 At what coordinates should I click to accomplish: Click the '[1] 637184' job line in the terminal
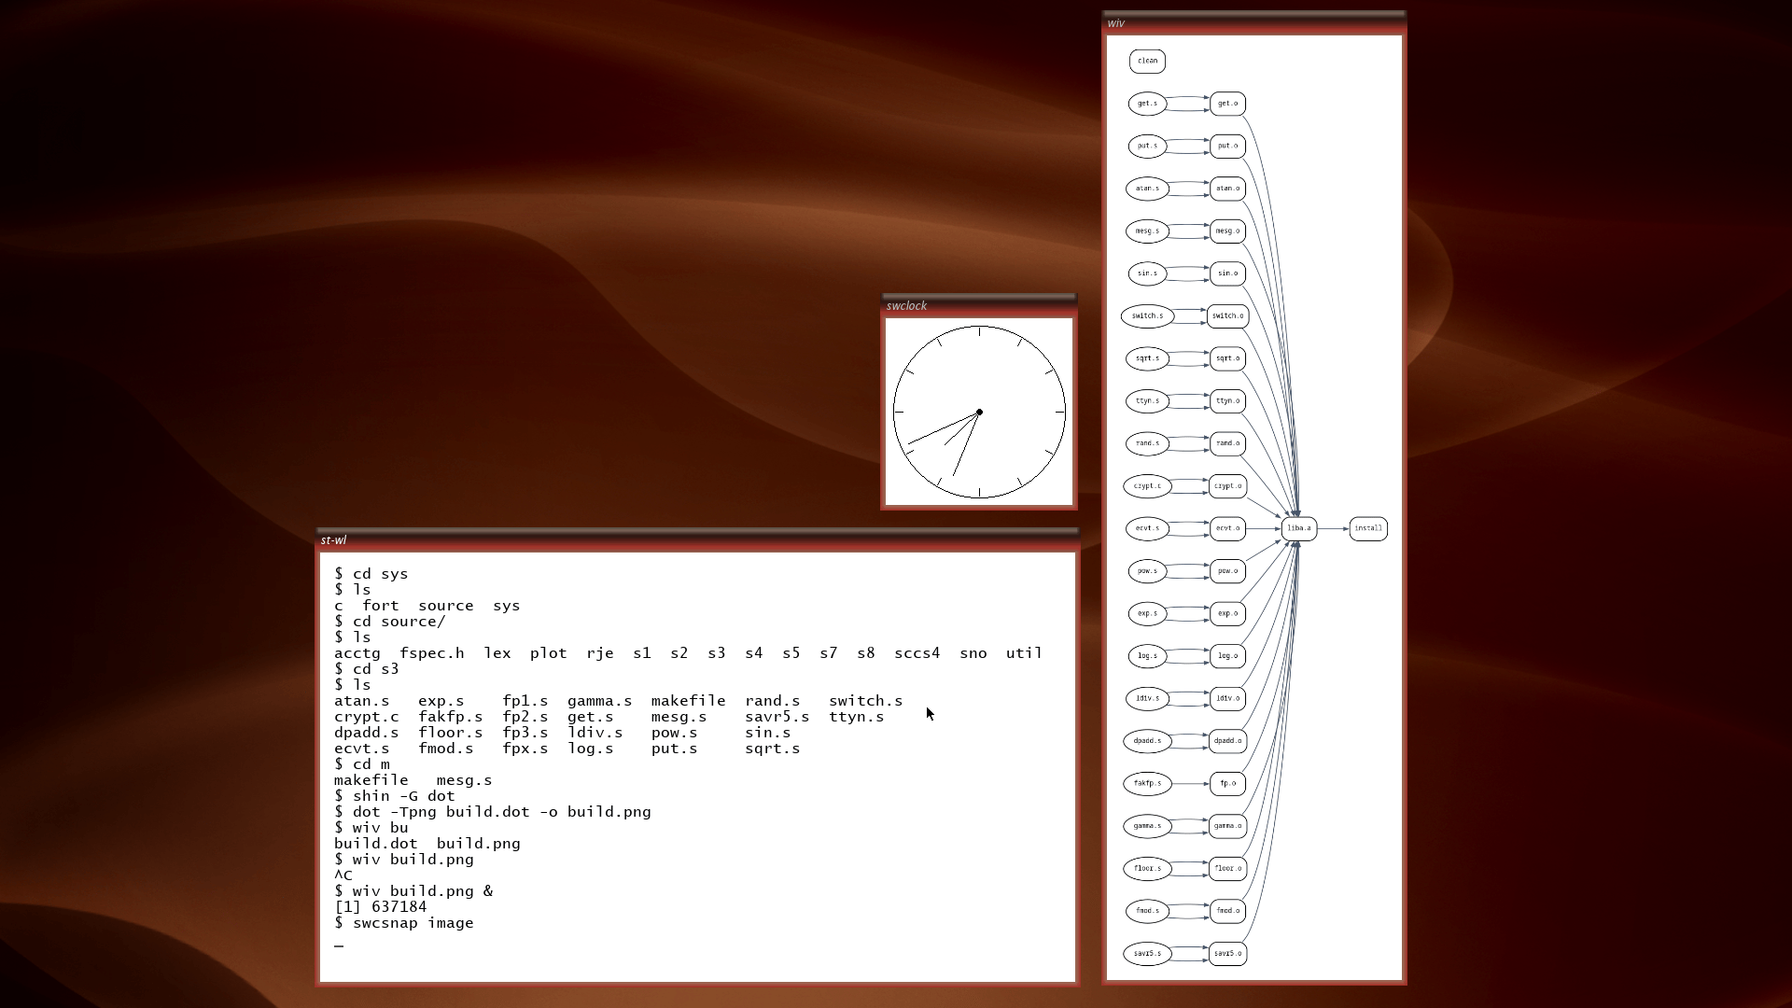[x=381, y=907]
